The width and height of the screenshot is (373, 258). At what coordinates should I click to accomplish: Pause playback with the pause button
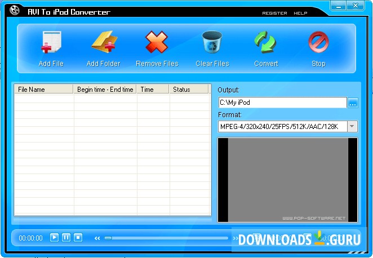pos(66,237)
